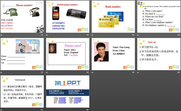The height and width of the screenshot is (111, 181).
Task: Click the transition star icon under slide 13
Action: coord(1,35)
